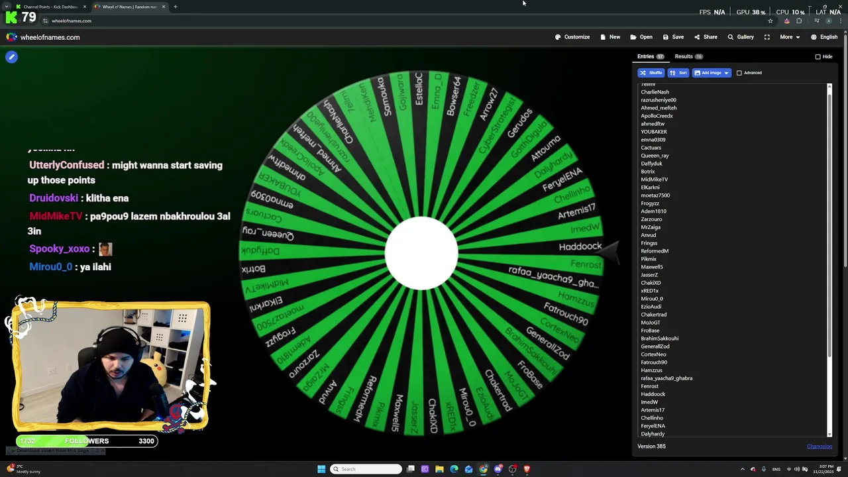Click the wheel edit pencil icon

coord(11,57)
